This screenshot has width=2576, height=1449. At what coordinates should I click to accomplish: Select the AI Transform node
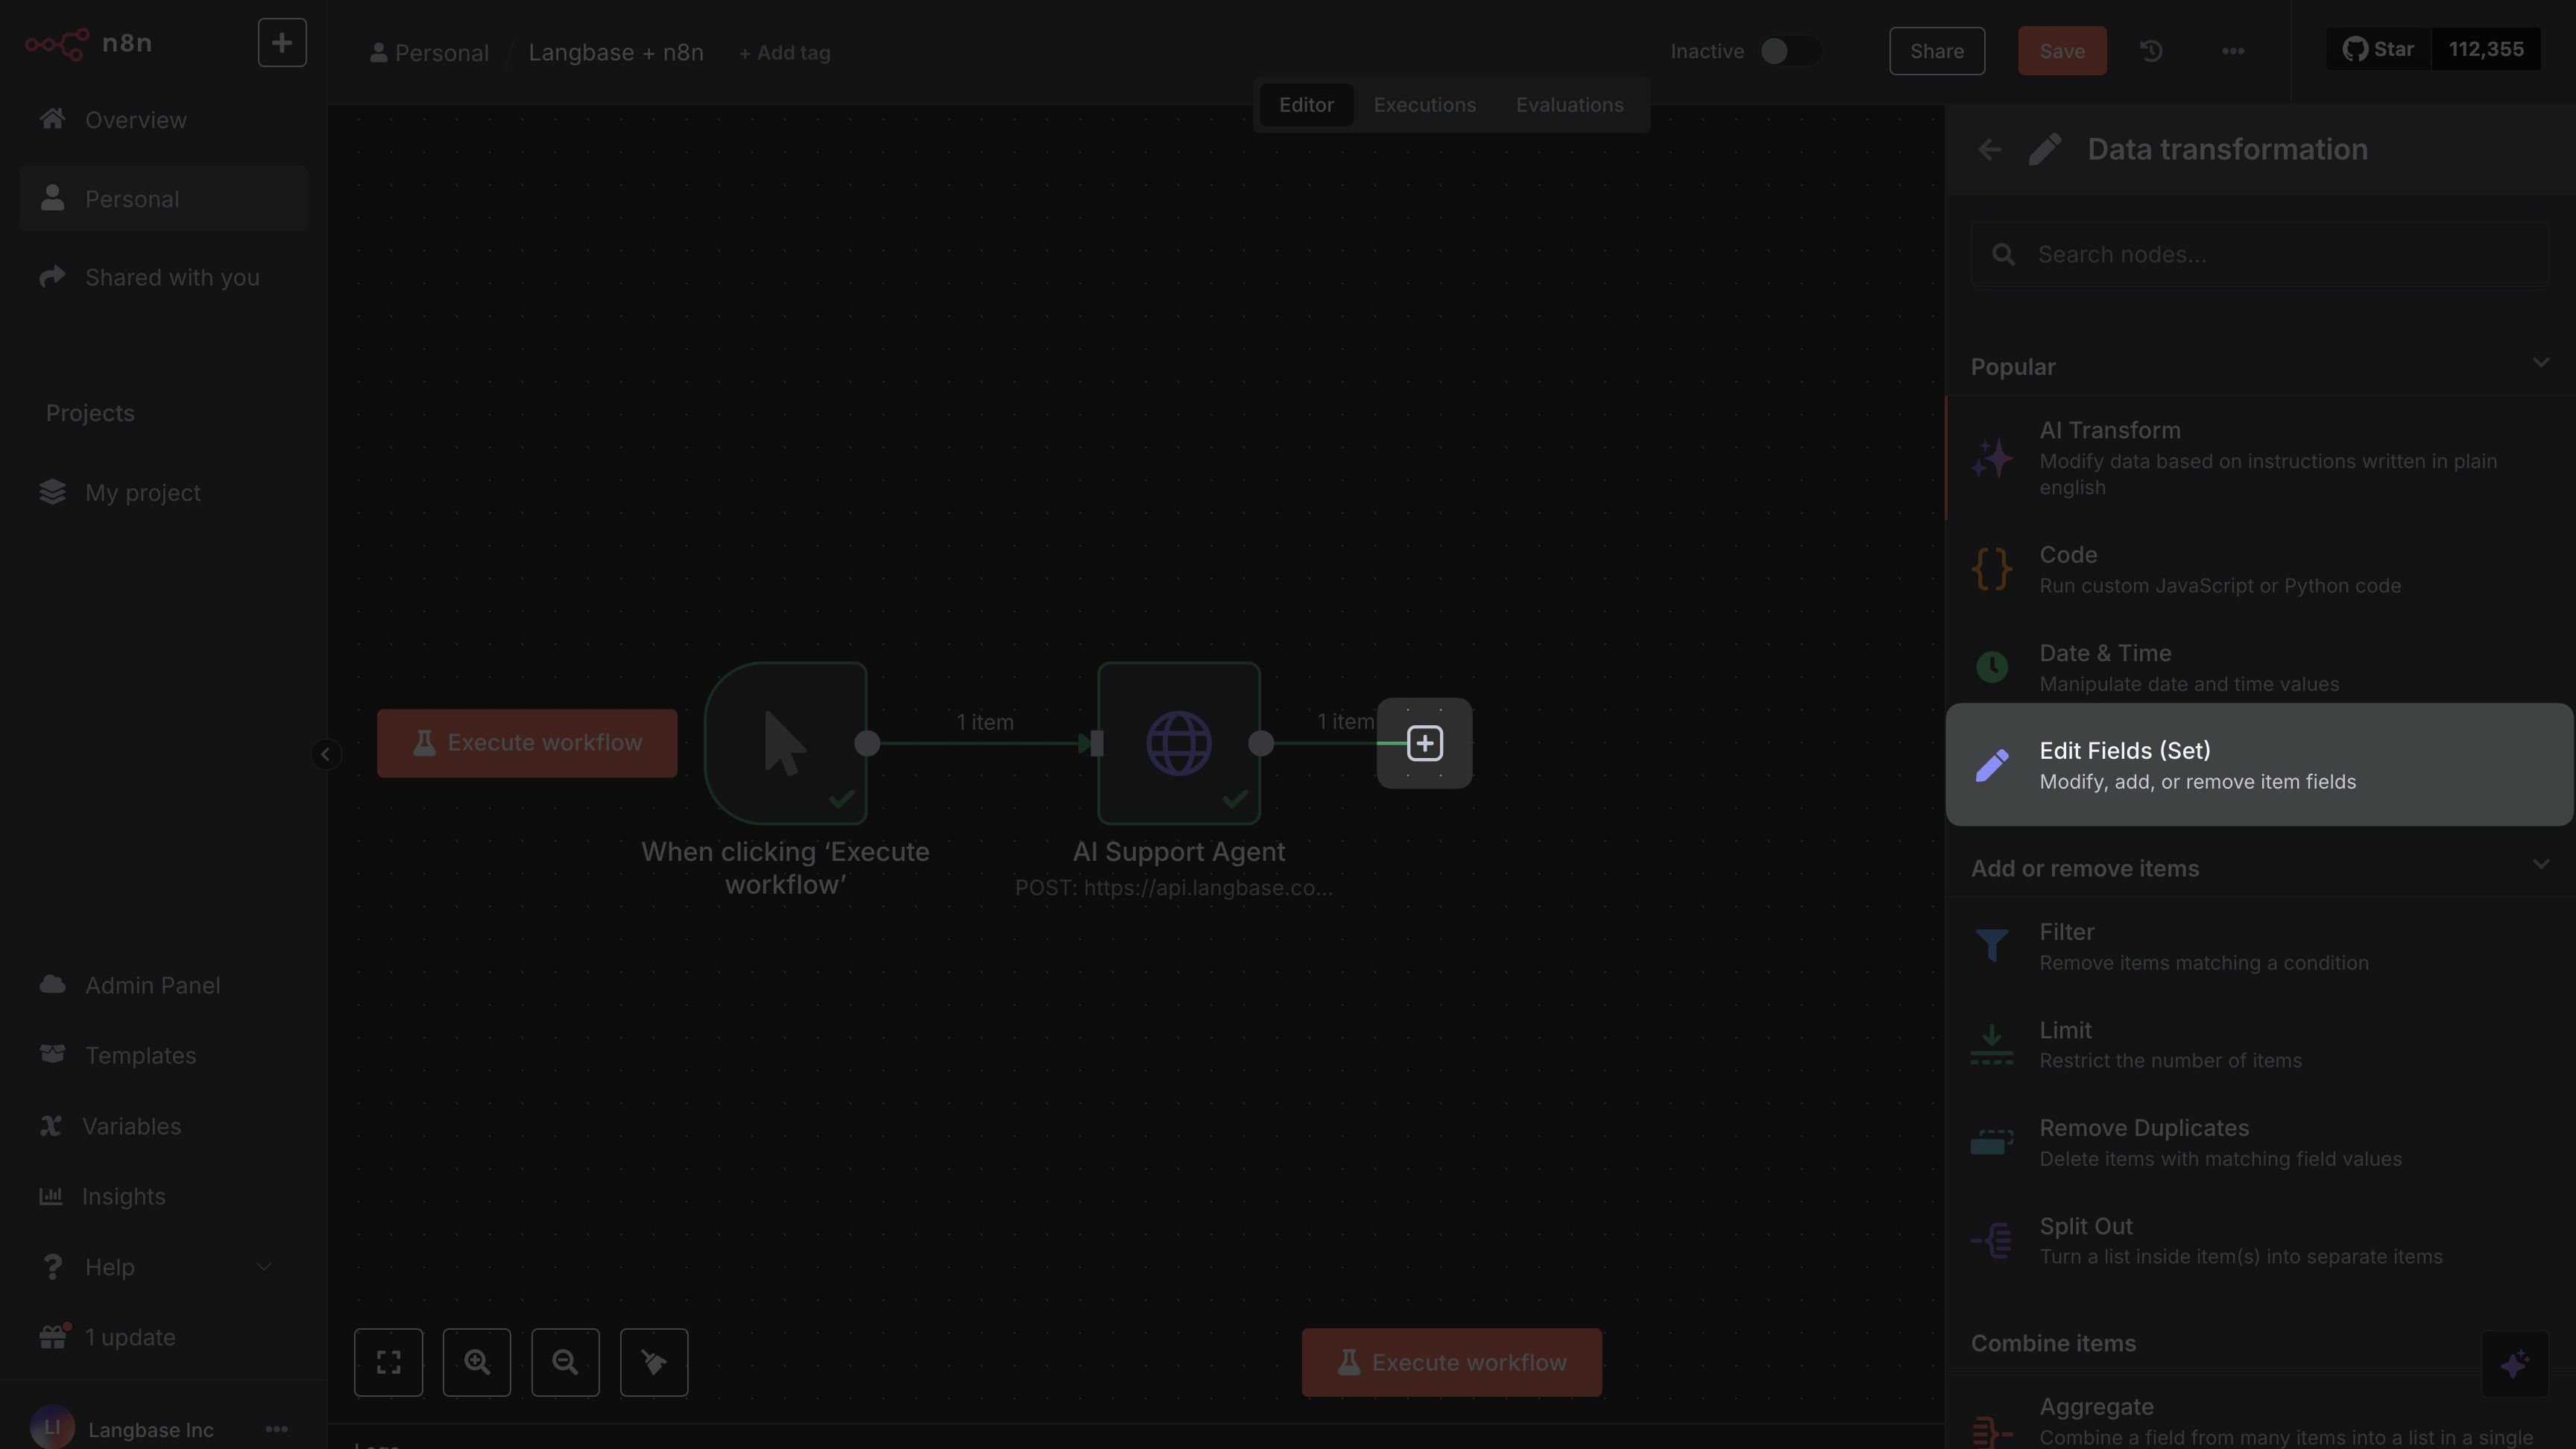coord(2260,458)
